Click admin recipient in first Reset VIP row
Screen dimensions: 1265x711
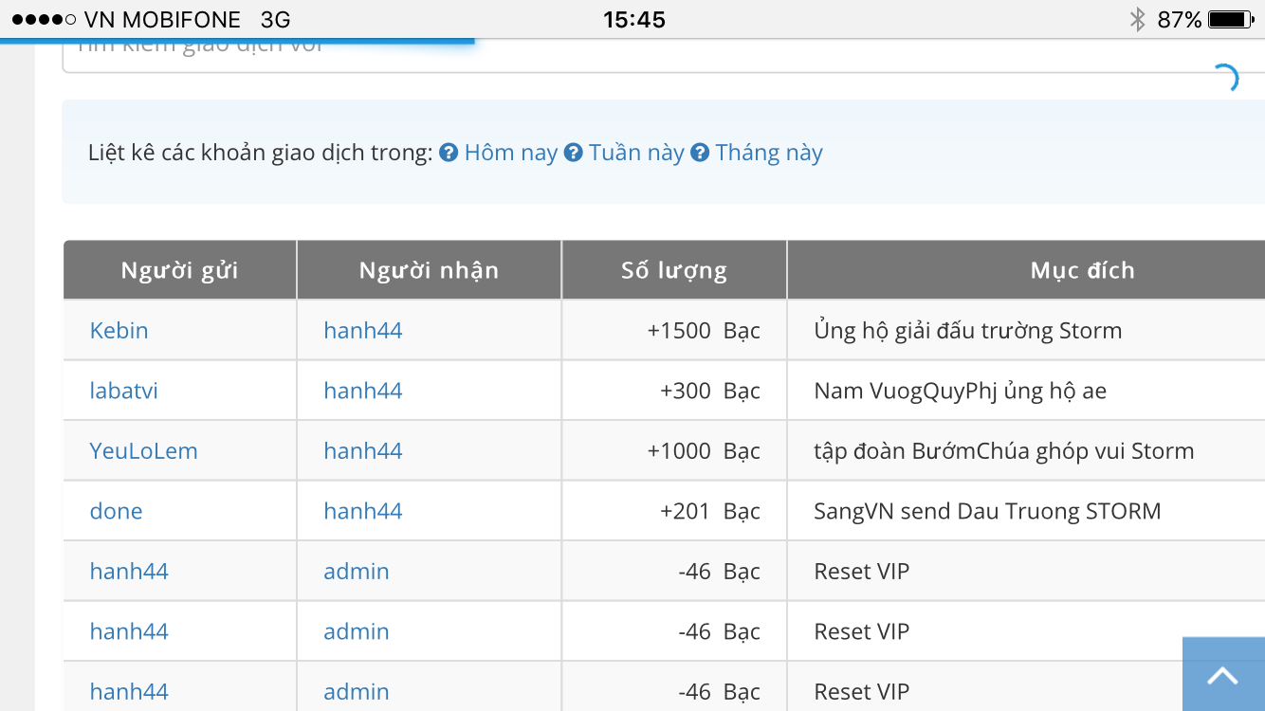(x=357, y=572)
